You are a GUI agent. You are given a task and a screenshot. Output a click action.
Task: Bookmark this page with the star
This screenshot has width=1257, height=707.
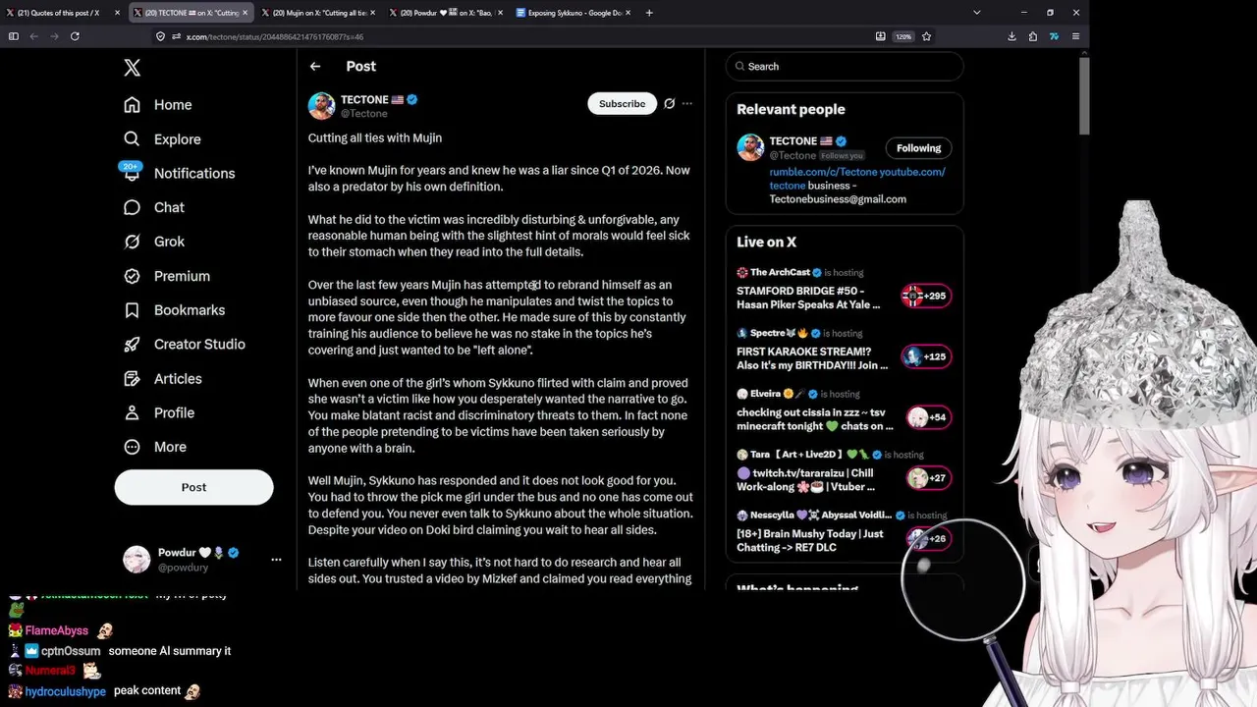pos(926,36)
